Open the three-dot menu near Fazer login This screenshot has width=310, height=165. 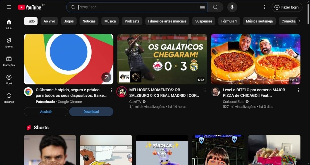(264, 7)
